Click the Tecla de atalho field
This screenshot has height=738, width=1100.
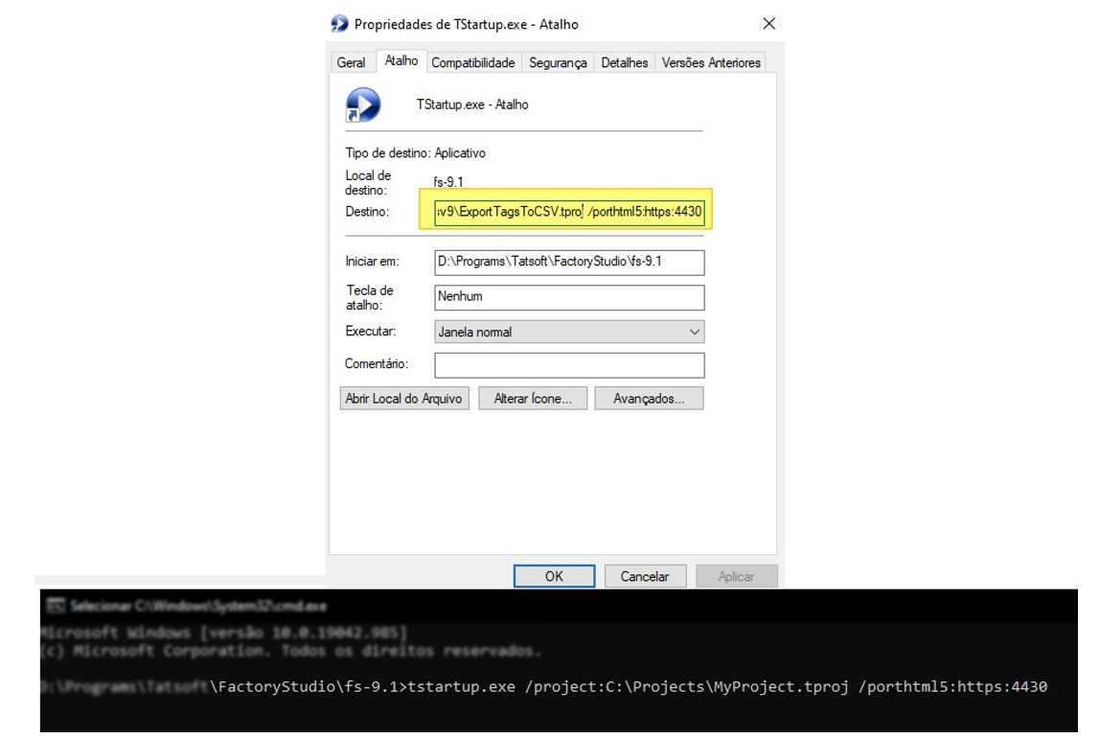(x=569, y=297)
